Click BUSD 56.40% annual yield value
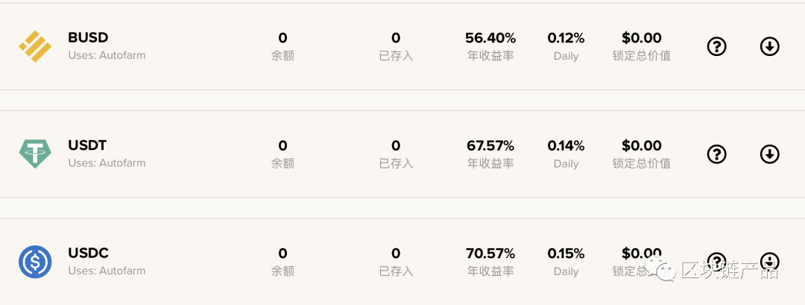The height and width of the screenshot is (305, 805). 490,38
